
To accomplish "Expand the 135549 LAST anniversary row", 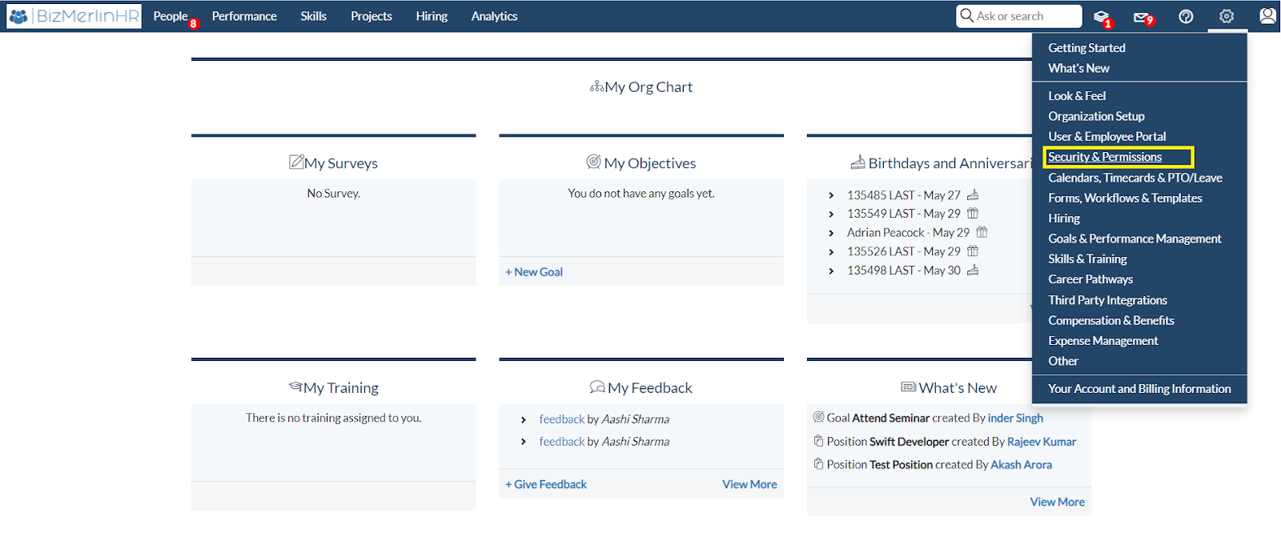I will (x=831, y=214).
